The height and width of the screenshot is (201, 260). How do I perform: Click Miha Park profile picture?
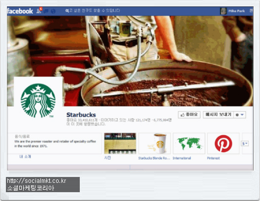tap(223, 11)
